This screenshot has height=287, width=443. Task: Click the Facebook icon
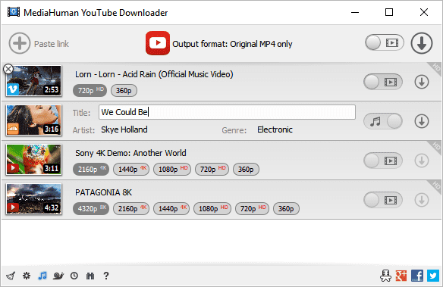point(417,276)
